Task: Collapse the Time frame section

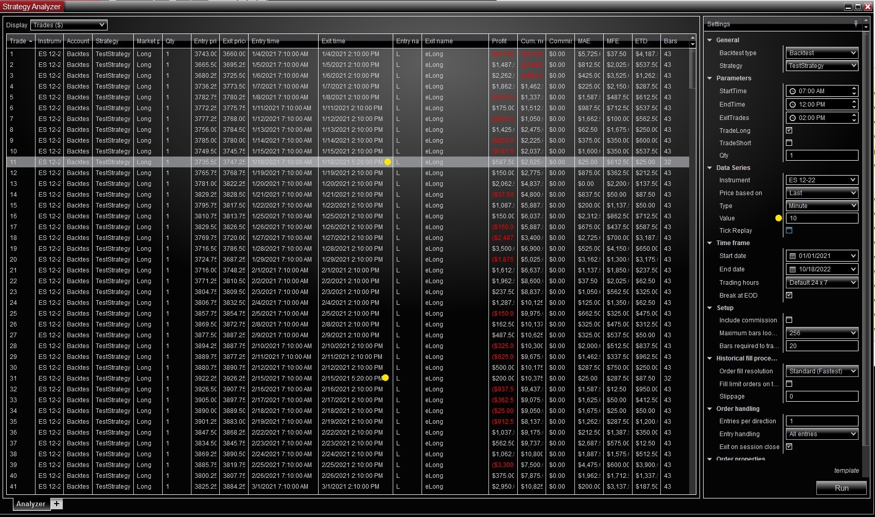Action: pos(710,243)
